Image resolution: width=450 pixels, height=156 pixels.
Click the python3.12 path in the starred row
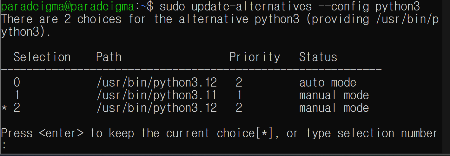tap(156, 108)
